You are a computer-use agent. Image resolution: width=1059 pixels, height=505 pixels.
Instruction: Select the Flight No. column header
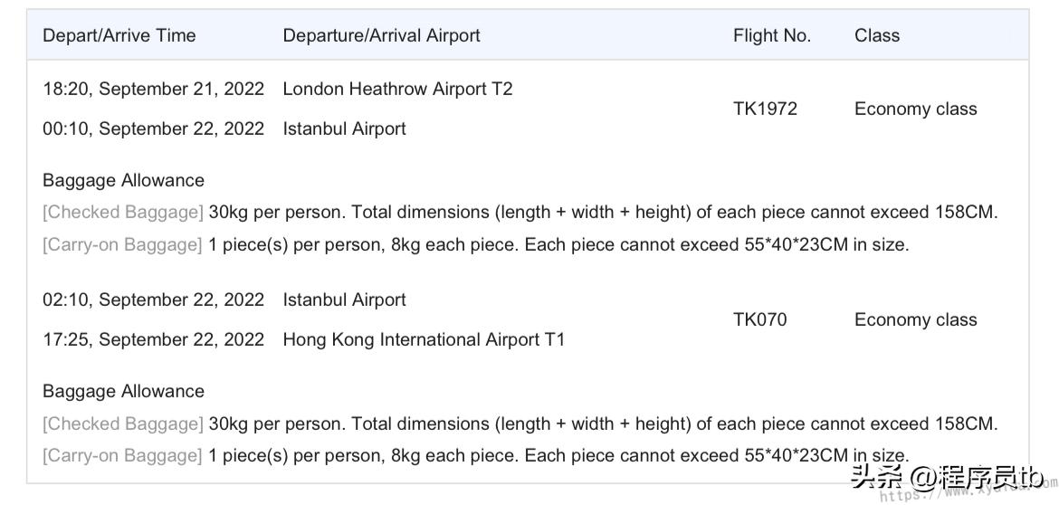click(x=771, y=36)
